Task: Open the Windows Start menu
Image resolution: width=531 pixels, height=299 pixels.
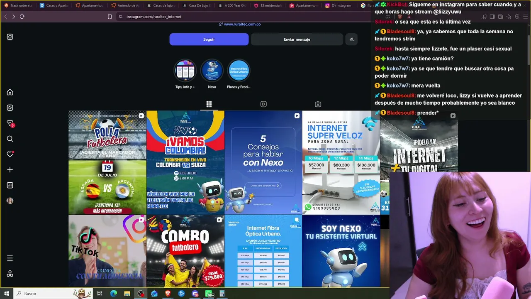Action: pyautogui.click(x=7, y=294)
